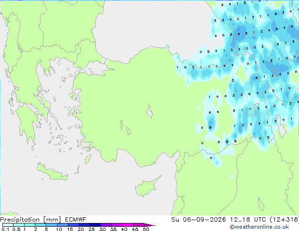Click the Su 06-09-2026 date text
The width and height of the screenshot is (299, 231).
tap(199, 220)
